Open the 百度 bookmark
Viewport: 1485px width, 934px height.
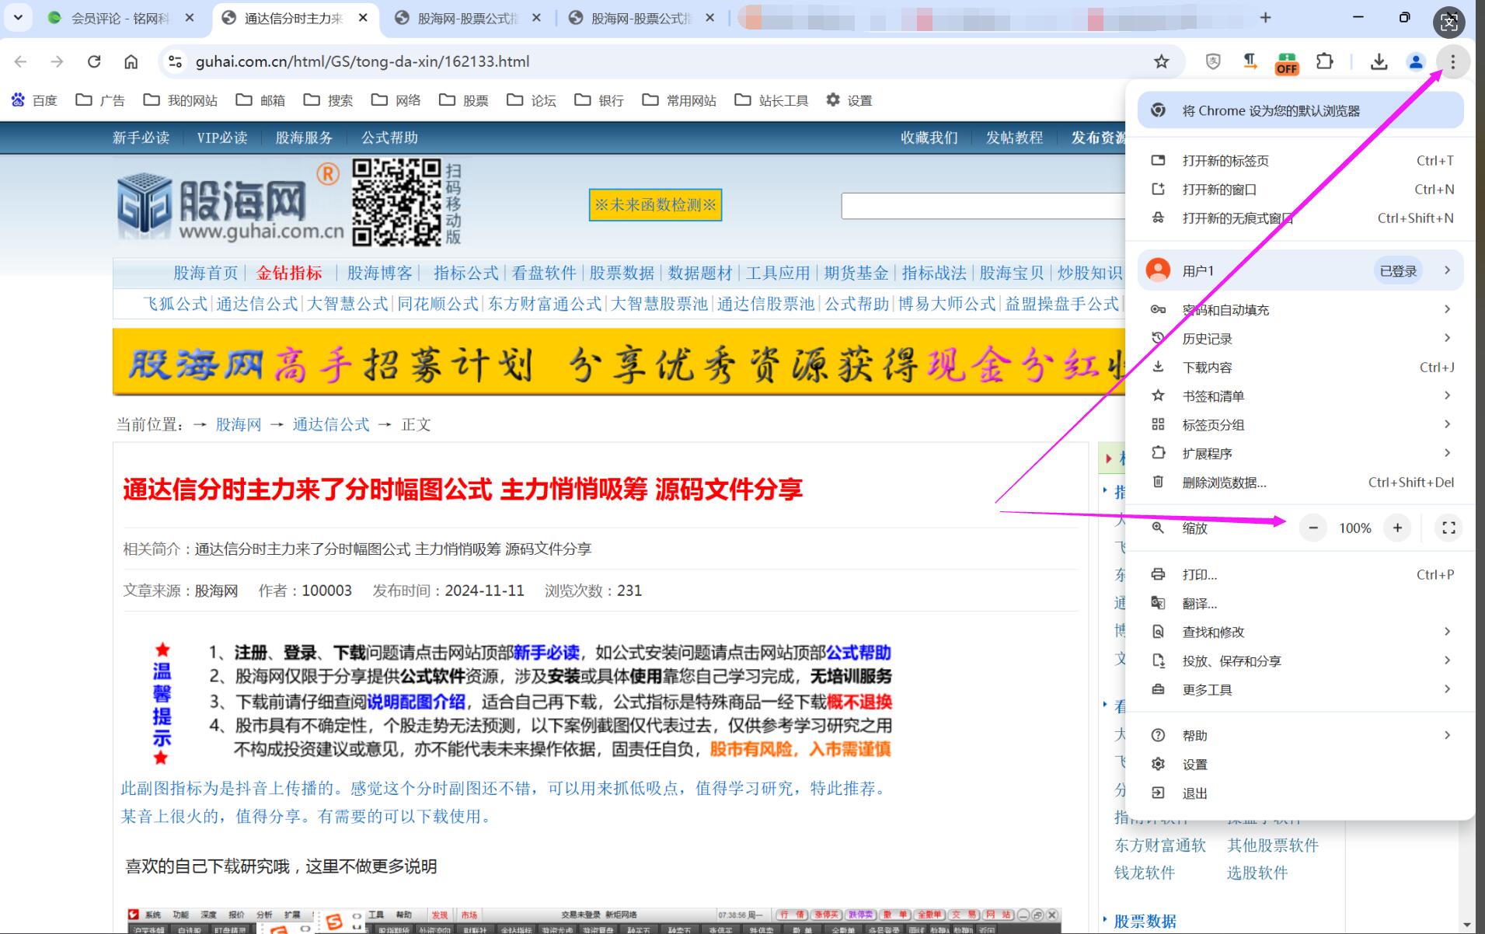(35, 100)
